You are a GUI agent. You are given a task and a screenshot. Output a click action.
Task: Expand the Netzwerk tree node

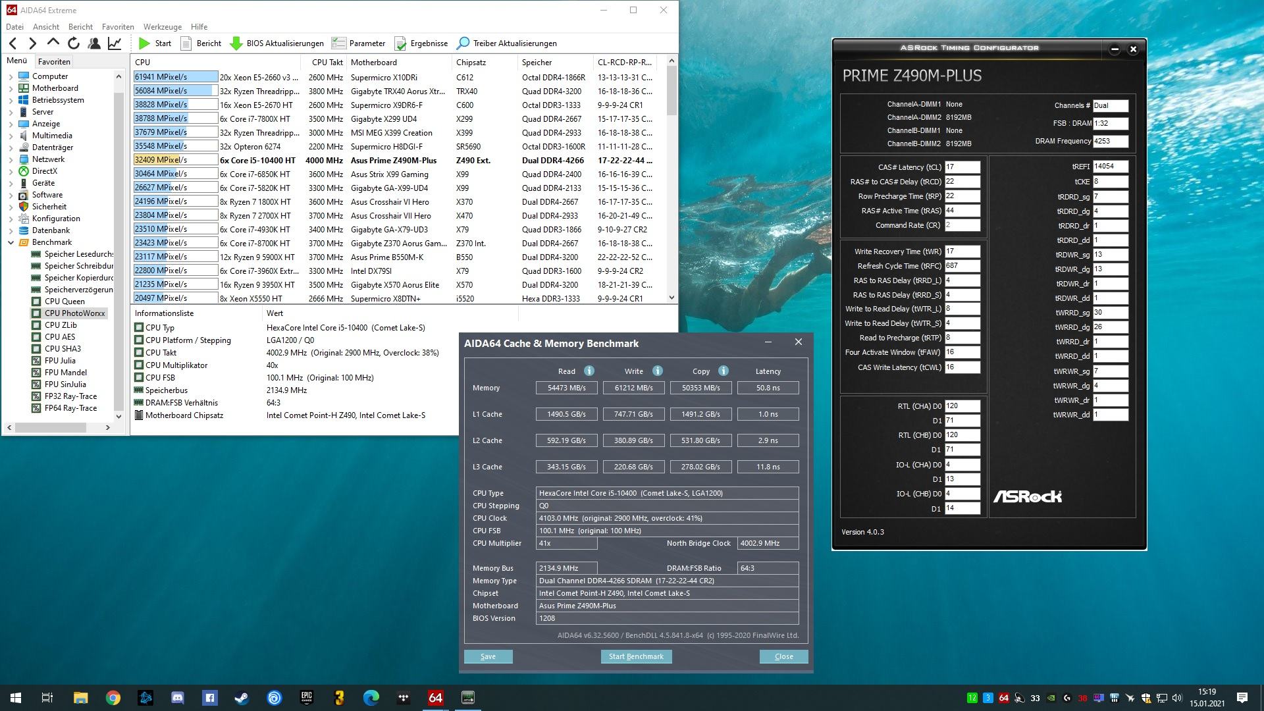click(11, 159)
